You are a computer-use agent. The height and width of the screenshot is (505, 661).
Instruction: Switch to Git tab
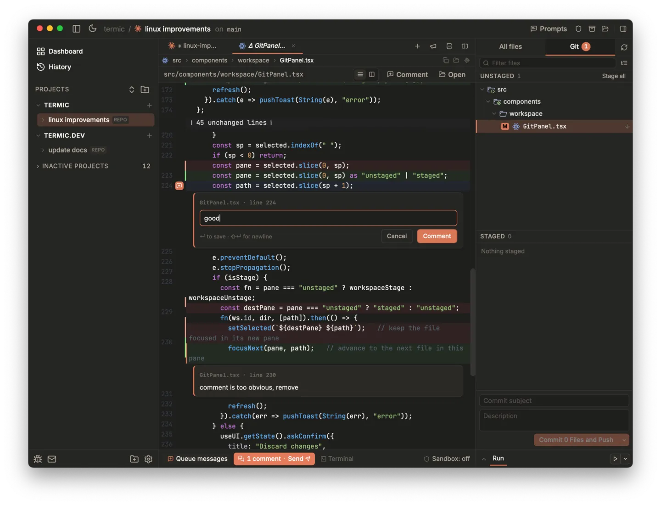[580, 47]
